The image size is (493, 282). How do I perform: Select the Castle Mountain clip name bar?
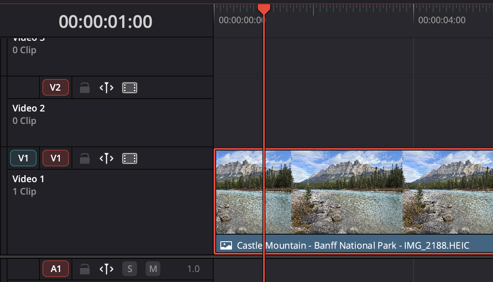pyautogui.click(x=352, y=245)
